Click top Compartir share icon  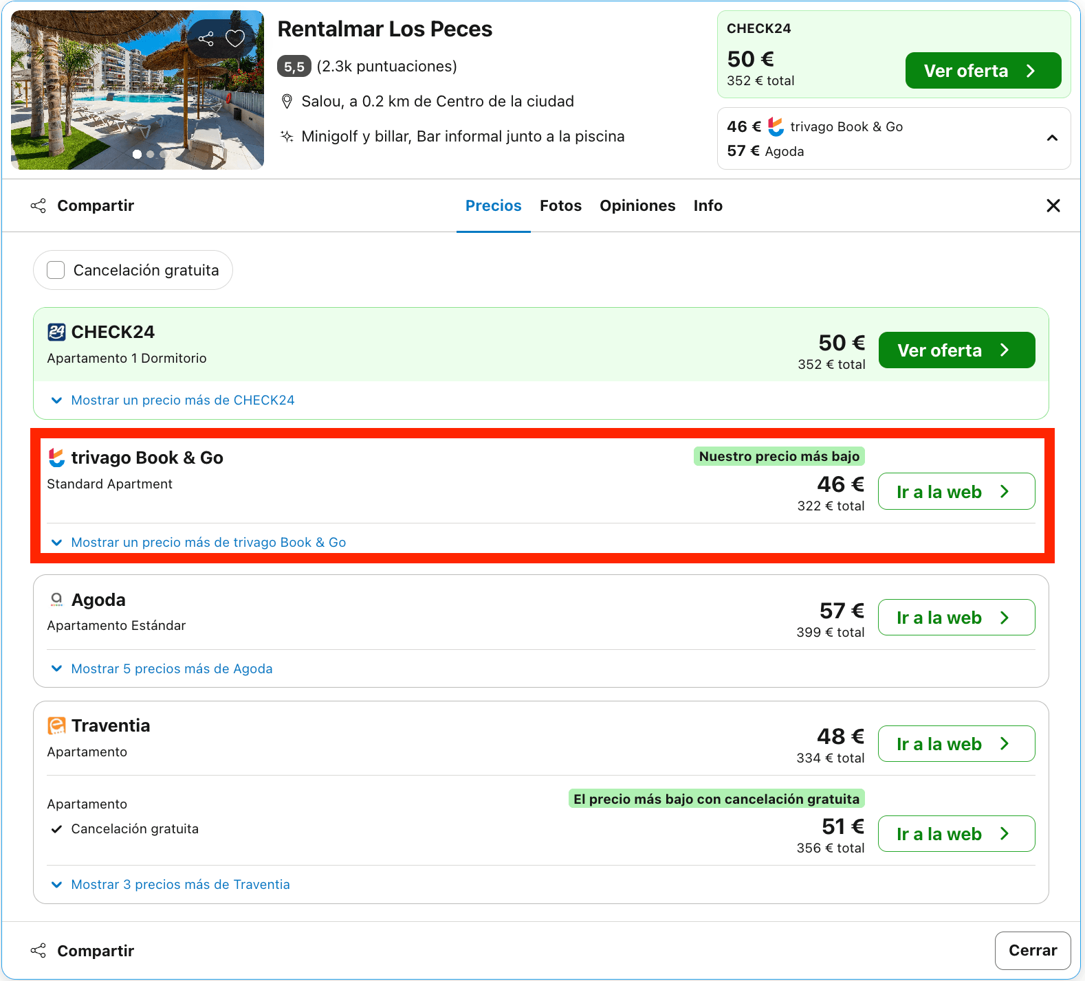[39, 205]
